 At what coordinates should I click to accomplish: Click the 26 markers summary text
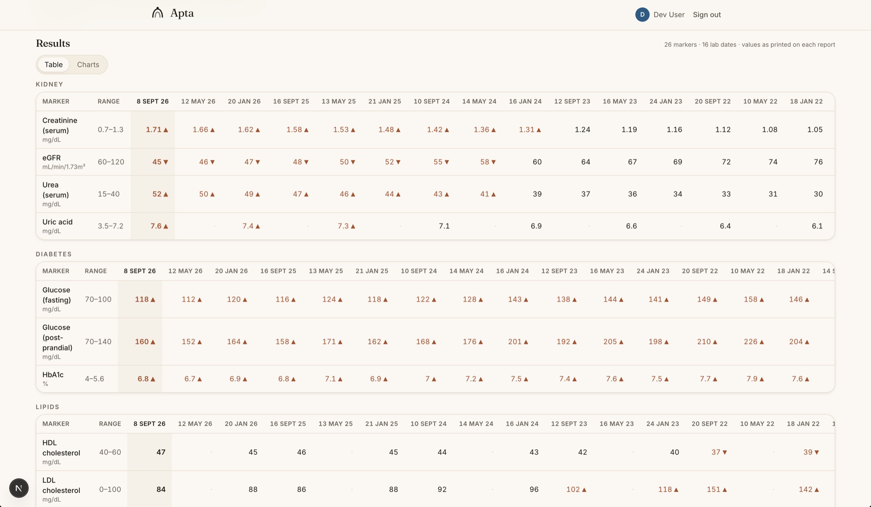click(749, 44)
